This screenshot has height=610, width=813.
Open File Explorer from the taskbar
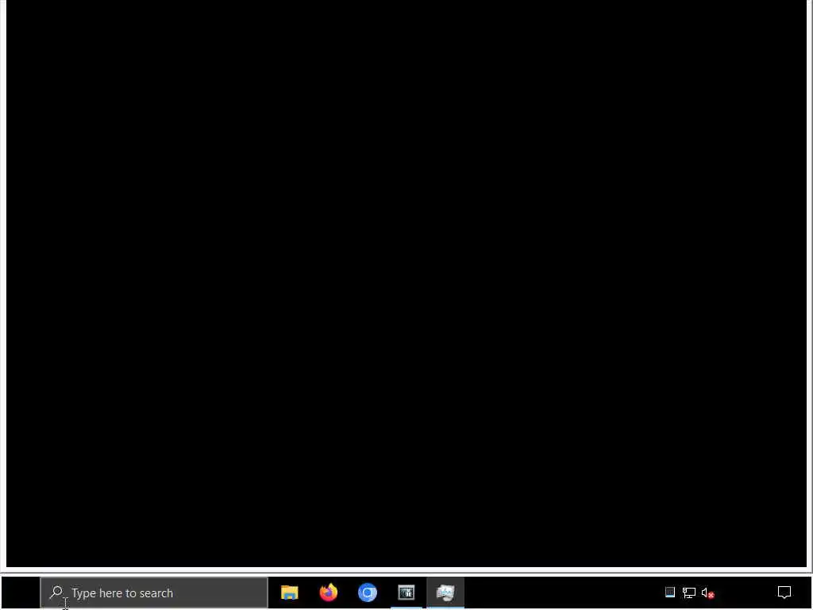289,593
